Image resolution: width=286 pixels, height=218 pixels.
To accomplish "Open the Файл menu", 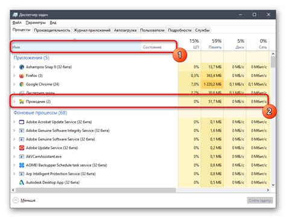I will (x=17, y=23).
